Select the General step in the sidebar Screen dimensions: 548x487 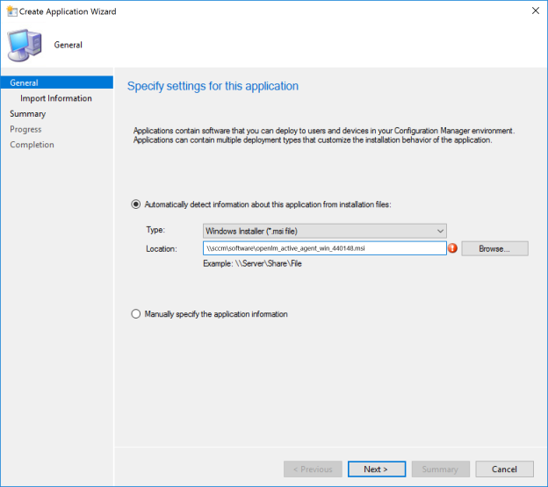coord(25,82)
